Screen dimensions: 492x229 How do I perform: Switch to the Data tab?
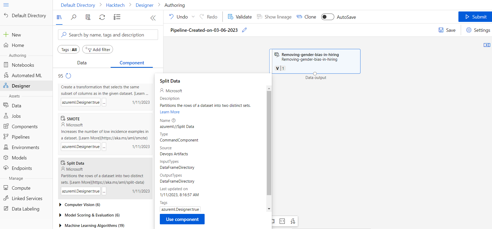point(82,63)
